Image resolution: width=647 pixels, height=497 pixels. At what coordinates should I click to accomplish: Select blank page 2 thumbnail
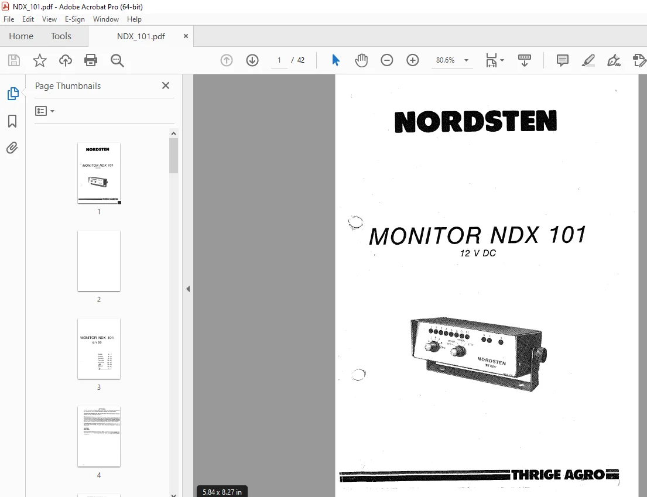[x=98, y=261]
